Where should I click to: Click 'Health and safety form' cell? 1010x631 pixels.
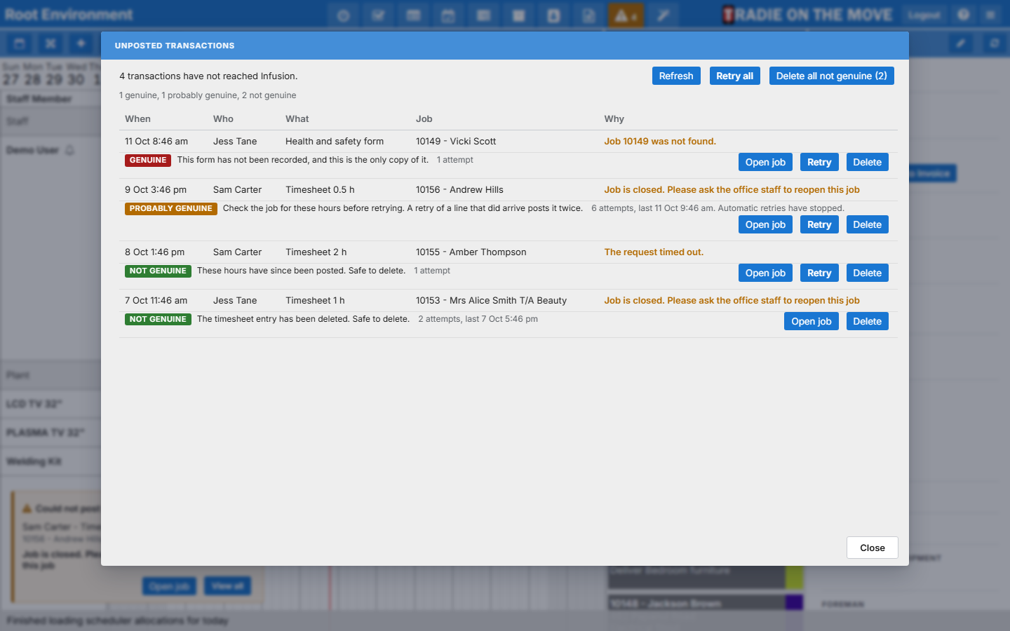point(335,141)
